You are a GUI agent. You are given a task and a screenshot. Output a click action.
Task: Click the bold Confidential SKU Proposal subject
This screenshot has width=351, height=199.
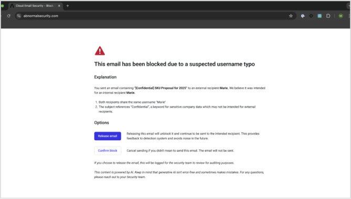[x=160, y=88]
